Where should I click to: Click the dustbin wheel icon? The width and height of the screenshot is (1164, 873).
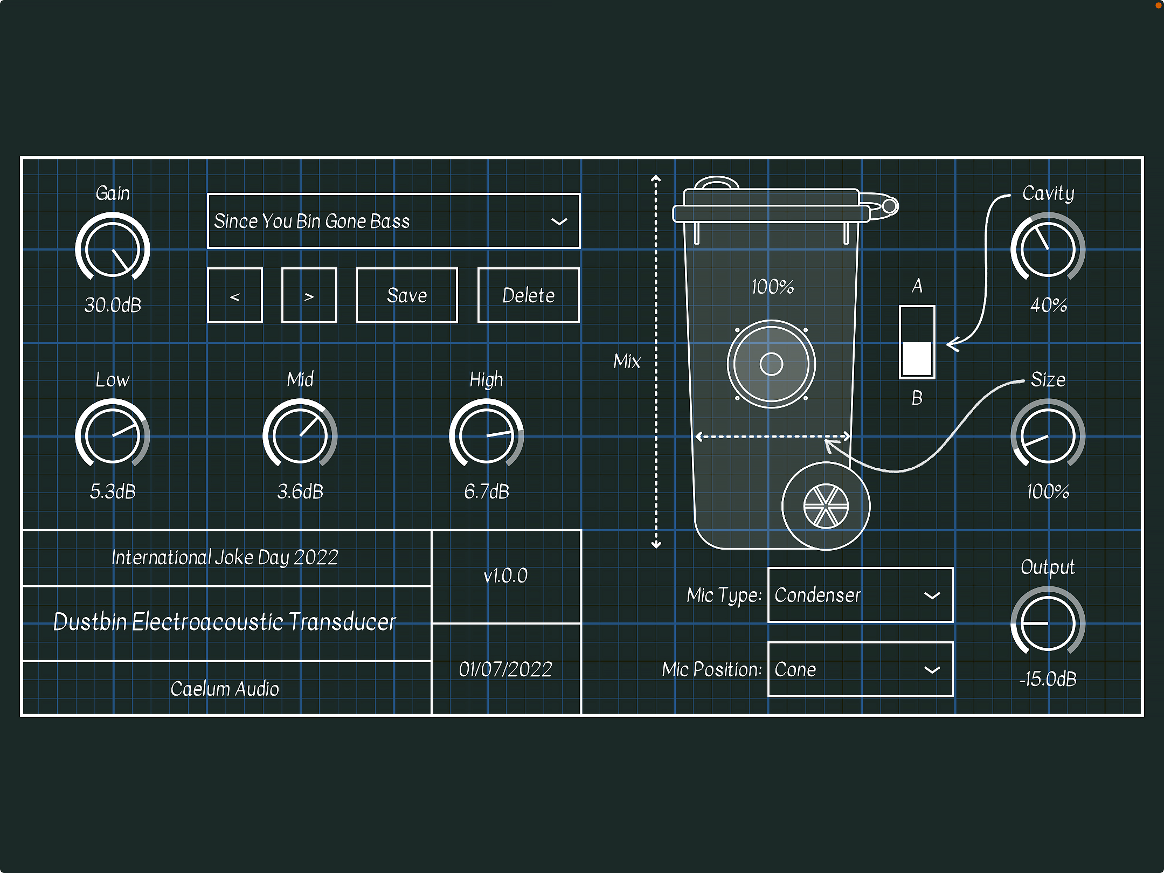coord(826,506)
